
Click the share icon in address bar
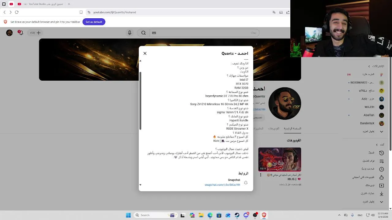[x=288, y=12]
